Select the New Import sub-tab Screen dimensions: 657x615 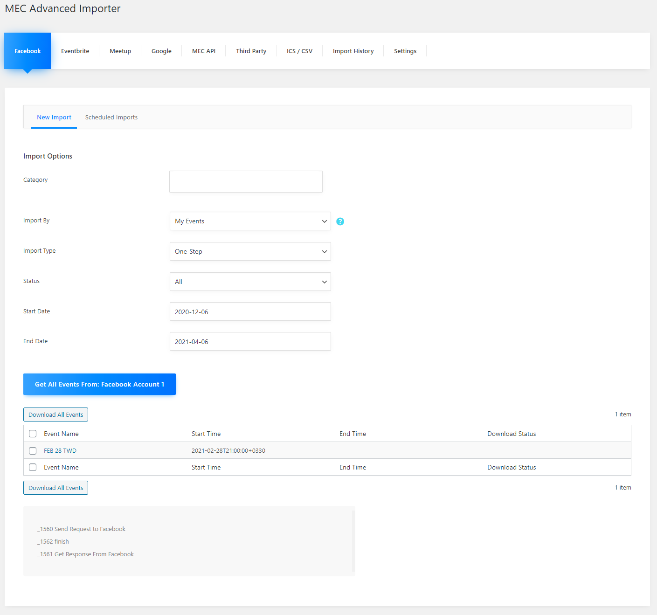pos(54,117)
